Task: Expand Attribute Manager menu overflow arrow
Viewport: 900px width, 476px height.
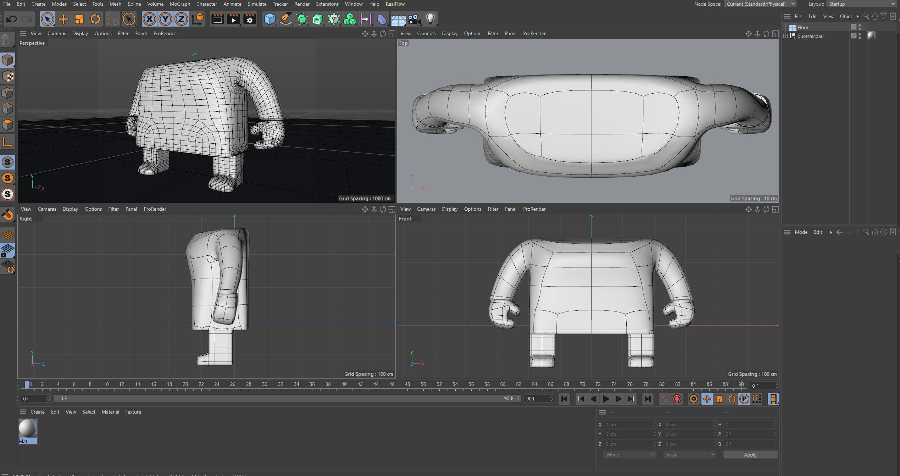Action: (831, 232)
